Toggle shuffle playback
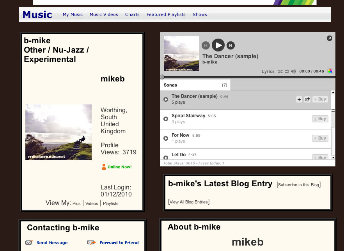 [x=280, y=72]
